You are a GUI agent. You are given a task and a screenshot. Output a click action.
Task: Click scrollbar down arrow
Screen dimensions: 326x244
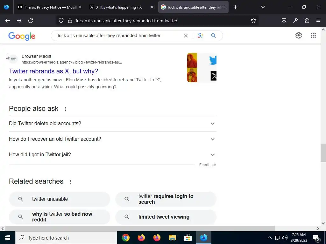323,223
